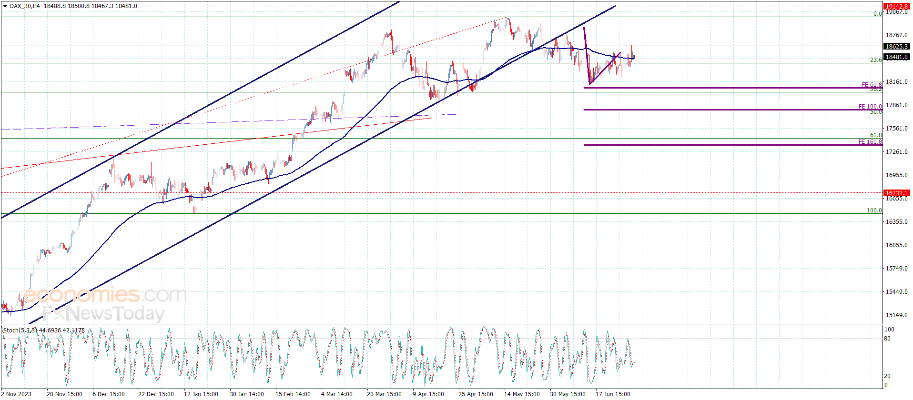
Task: Click the 16732.1 red price label
Action: [896, 193]
